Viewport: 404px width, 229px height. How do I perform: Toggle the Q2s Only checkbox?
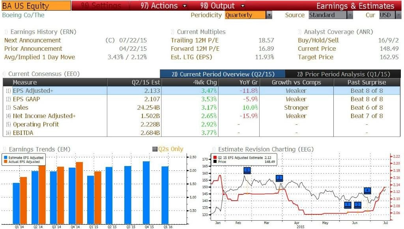point(155,149)
